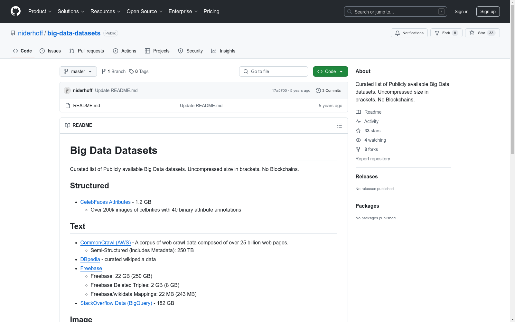Viewport: 515px width, 322px height.
Task: Open the big-data-datasets repository link
Action: click(x=74, y=33)
